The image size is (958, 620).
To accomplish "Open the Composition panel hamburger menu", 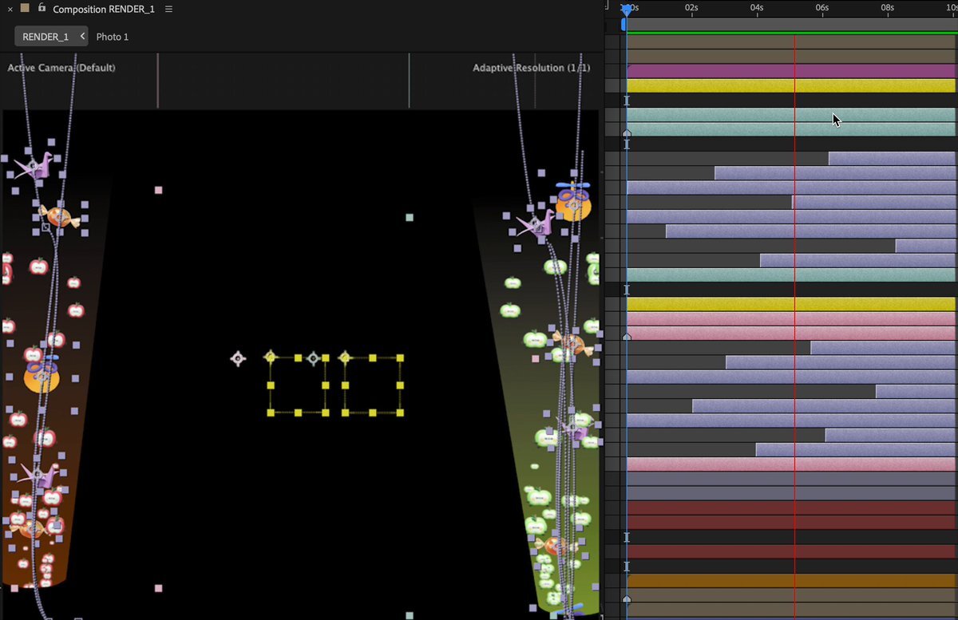I will point(168,9).
